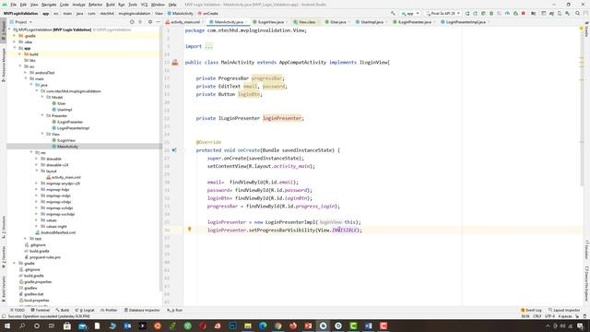Open the Pixel 3a device dropdown
This screenshot has height=332, width=590.
click(443, 13)
